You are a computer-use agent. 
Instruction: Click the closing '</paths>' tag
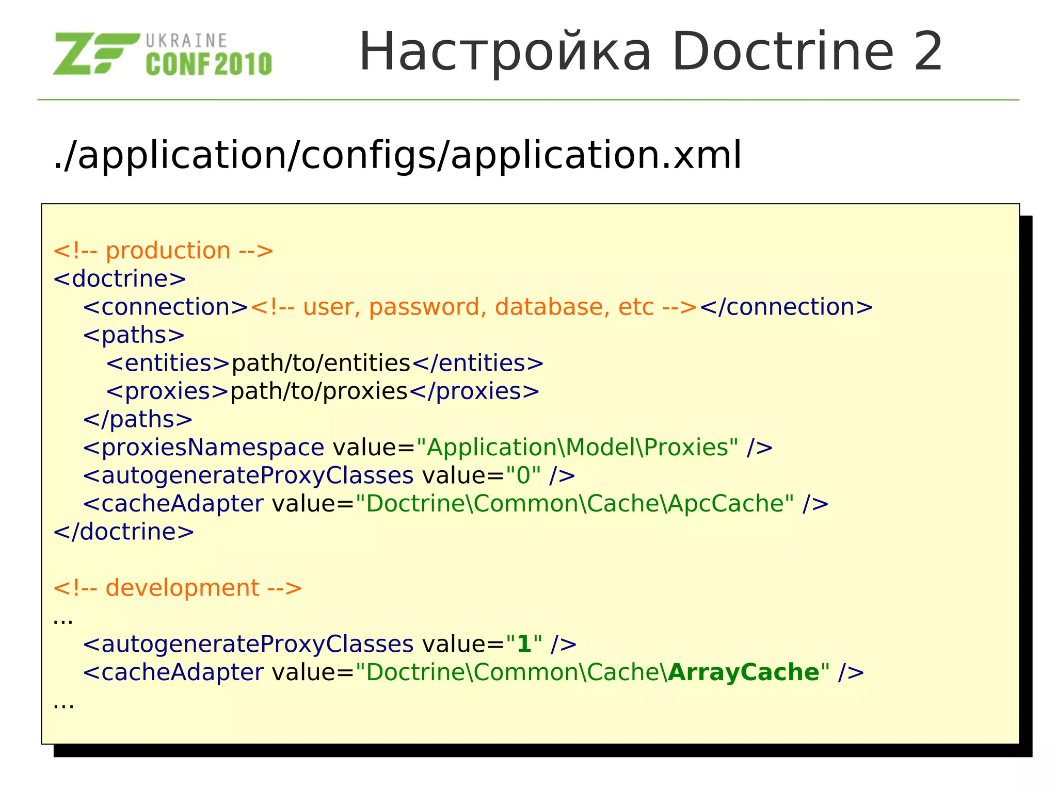(138, 419)
